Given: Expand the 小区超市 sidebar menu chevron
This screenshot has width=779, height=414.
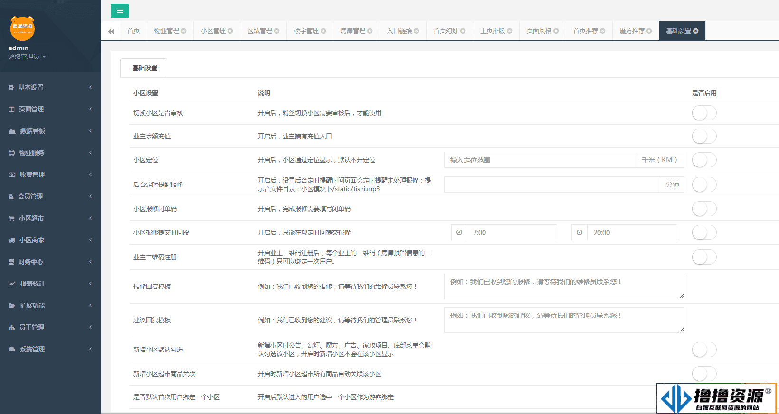Looking at the screenshot, I should [x=90, y=218].
